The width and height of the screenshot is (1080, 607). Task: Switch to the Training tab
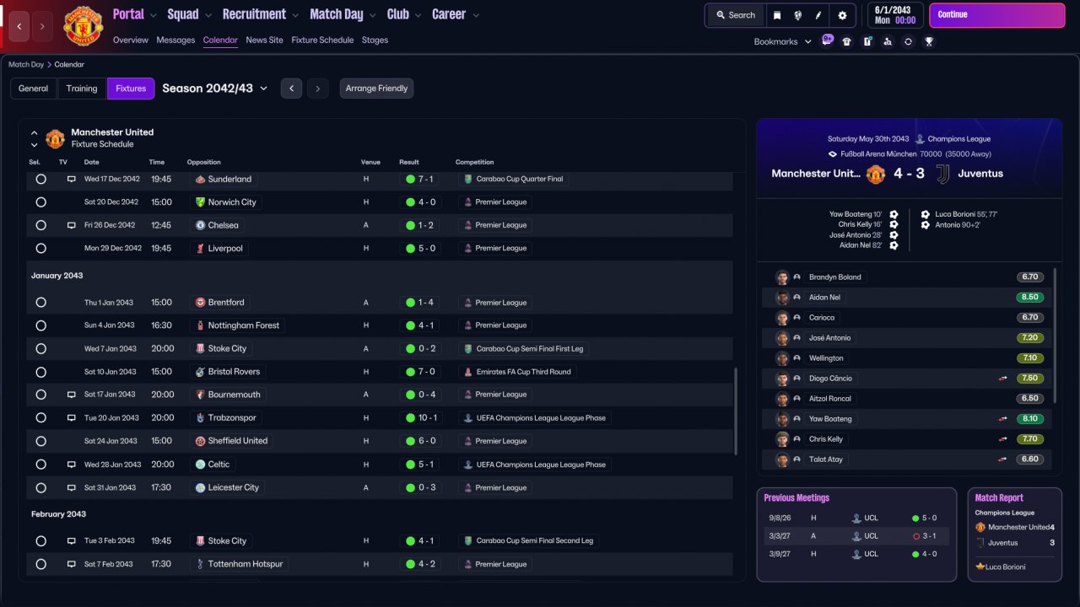coord(82,89)
